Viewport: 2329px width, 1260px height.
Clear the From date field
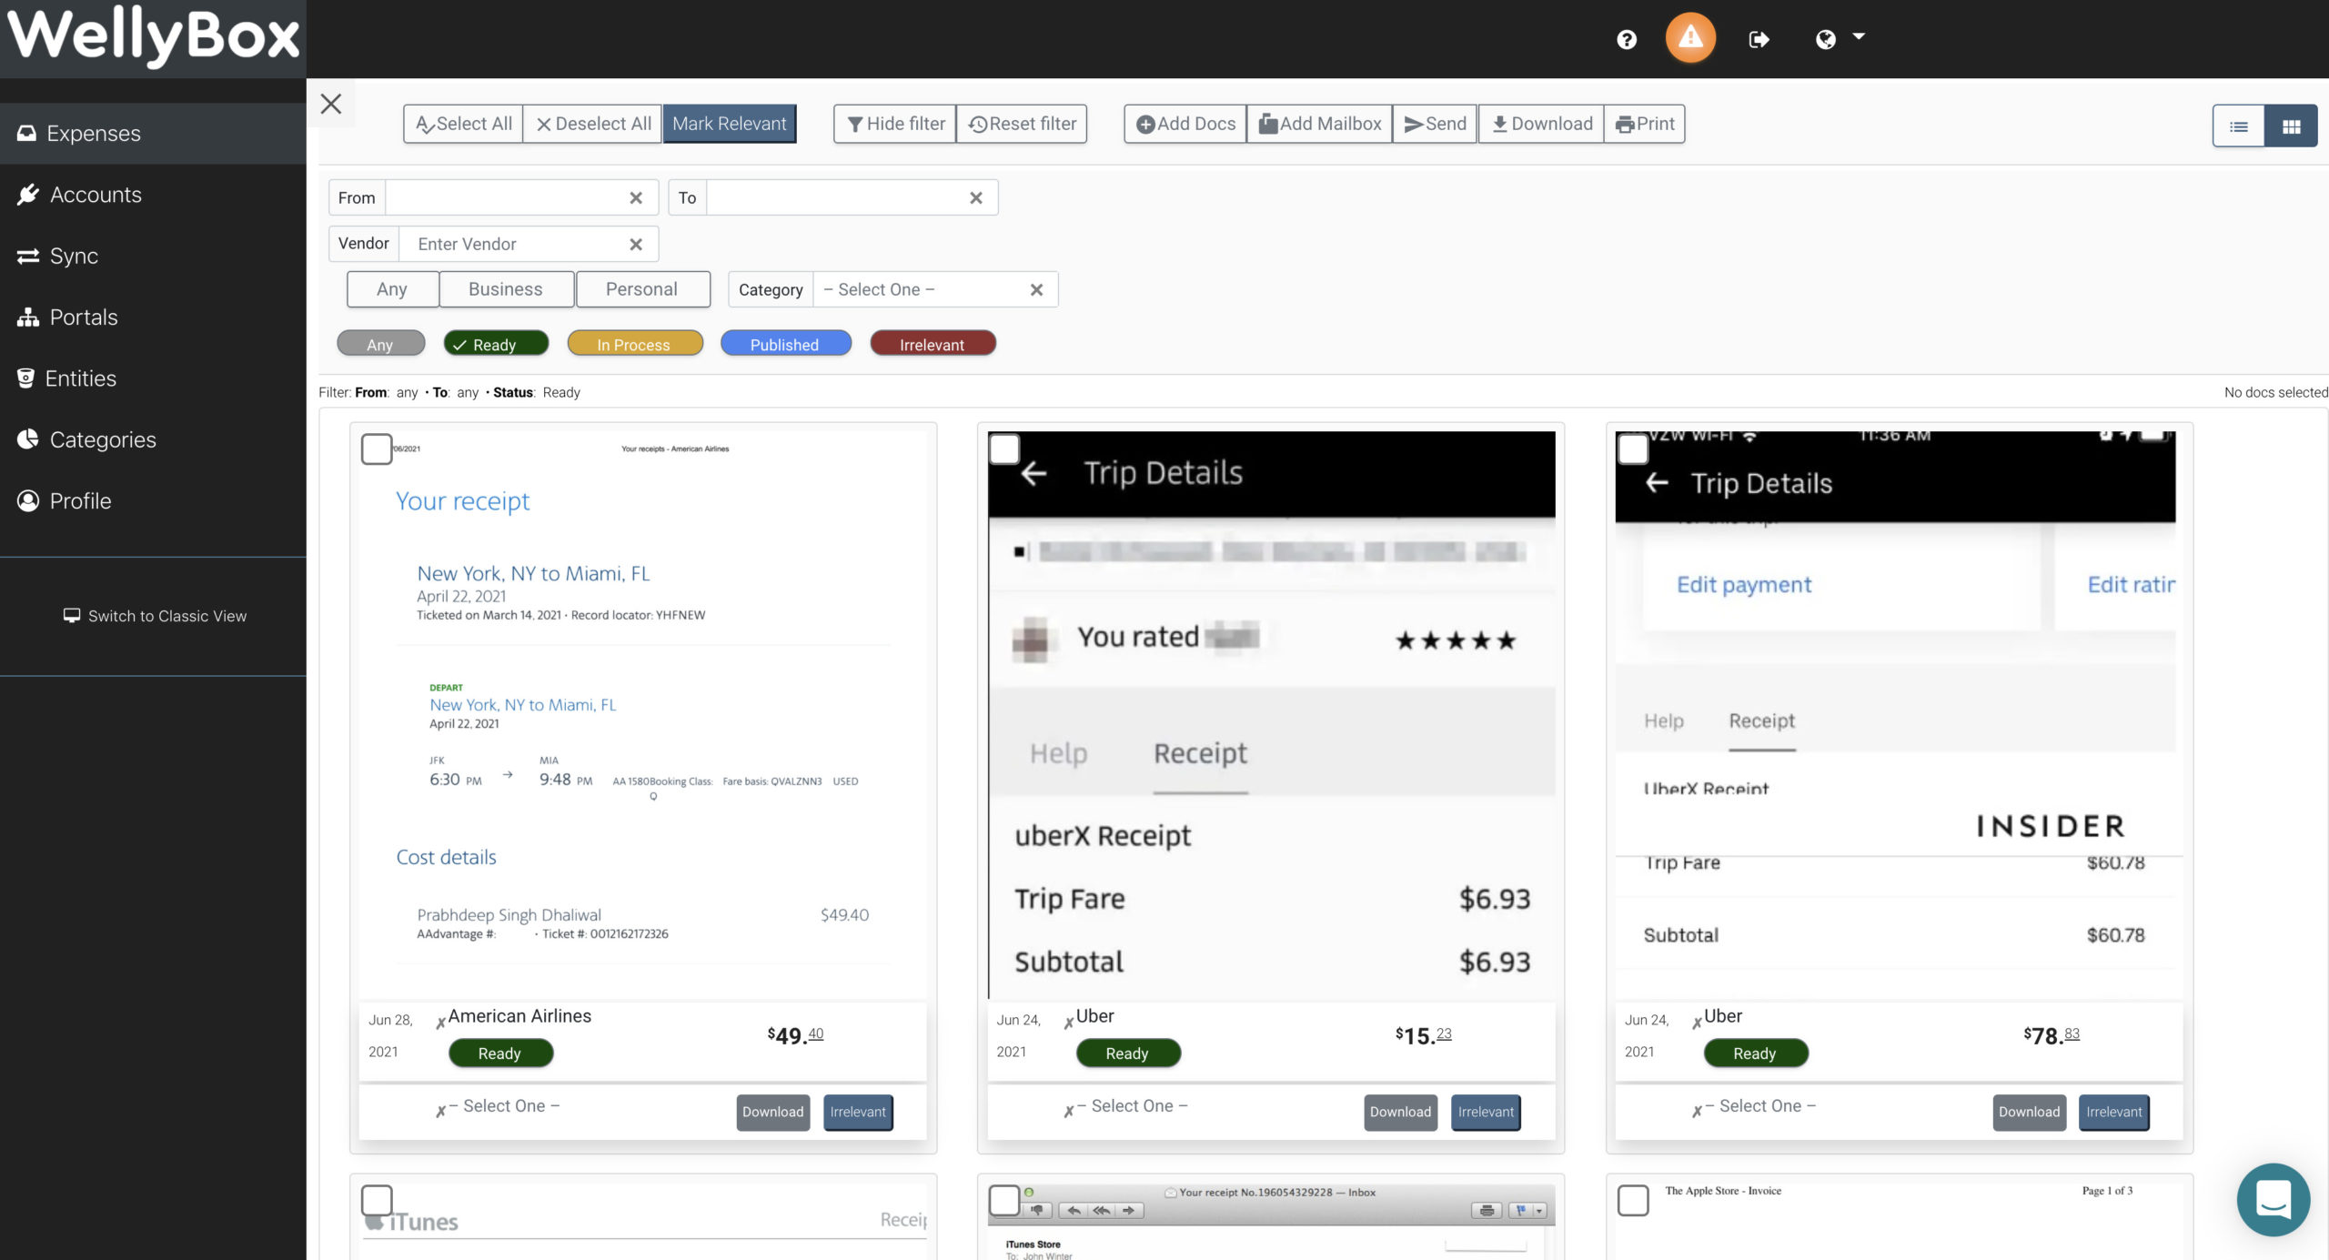pos(636,197)
